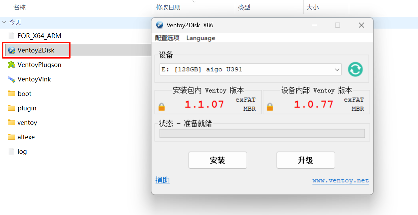Screen dimensions: 418x215
Task: Select the boot folder icon
Action: (11, 94)
